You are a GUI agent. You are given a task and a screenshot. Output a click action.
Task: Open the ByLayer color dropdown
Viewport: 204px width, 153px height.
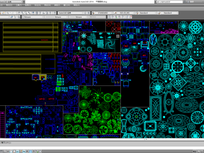pos(33,17)
